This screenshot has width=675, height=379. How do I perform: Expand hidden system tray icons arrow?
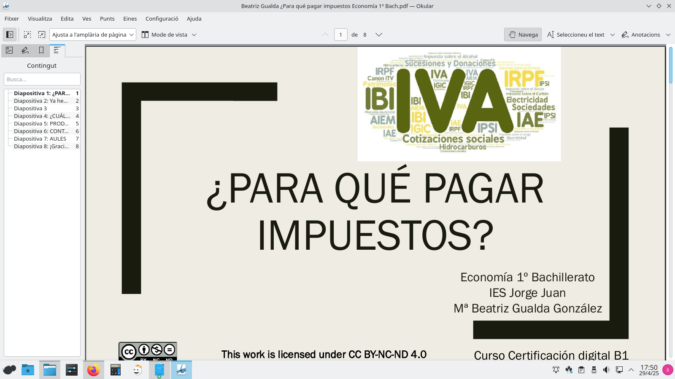click(631, 370)
